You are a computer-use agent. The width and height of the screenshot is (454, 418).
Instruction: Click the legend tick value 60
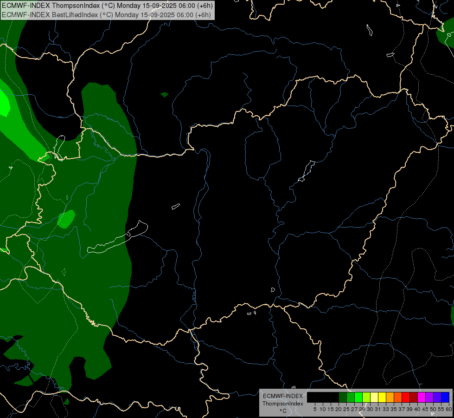click(449, 409)
